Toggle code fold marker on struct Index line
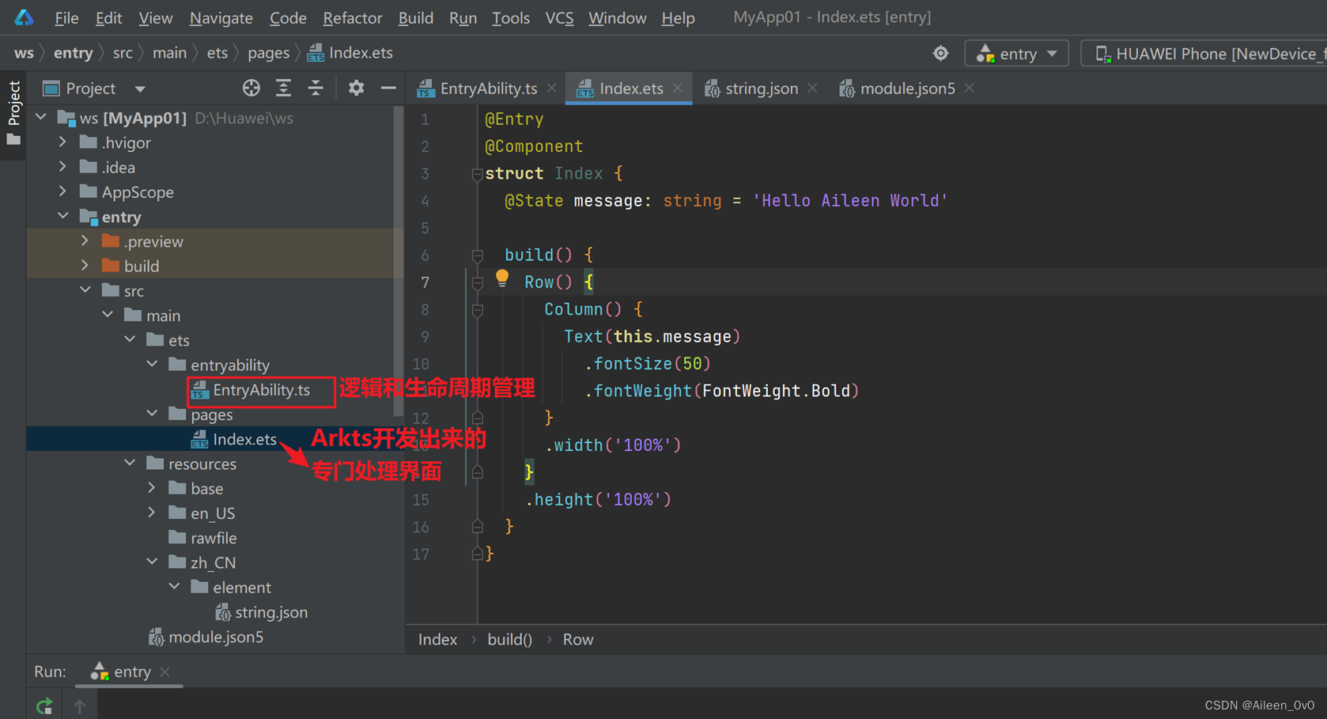This screenshot has width=1327, height=719. coord(477,174)
